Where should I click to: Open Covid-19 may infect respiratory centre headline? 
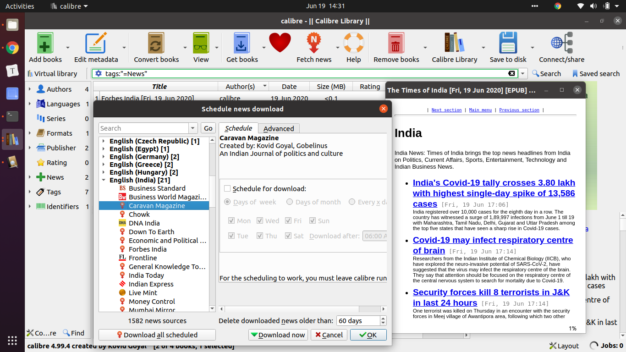click(493, 245)
